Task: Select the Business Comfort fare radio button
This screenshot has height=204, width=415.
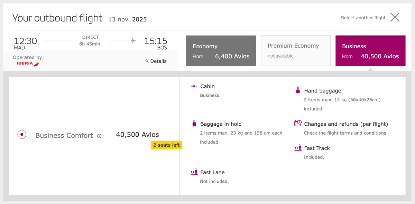Action: coord(22,134)
